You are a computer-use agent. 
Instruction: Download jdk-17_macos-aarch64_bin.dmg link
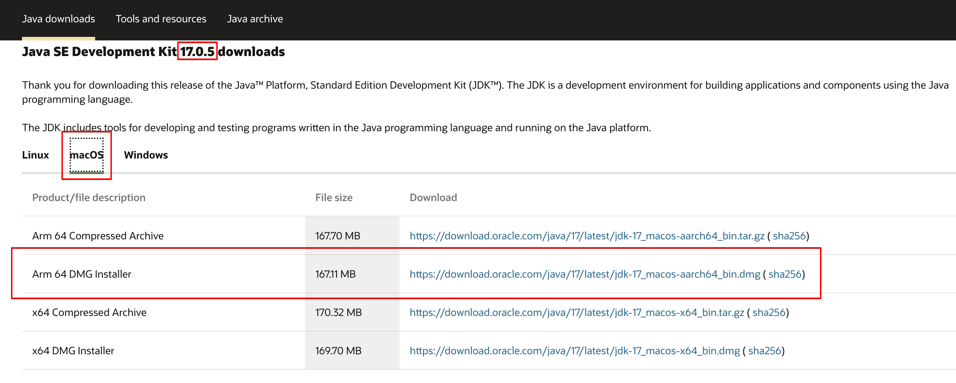click(x=585, y=274)
